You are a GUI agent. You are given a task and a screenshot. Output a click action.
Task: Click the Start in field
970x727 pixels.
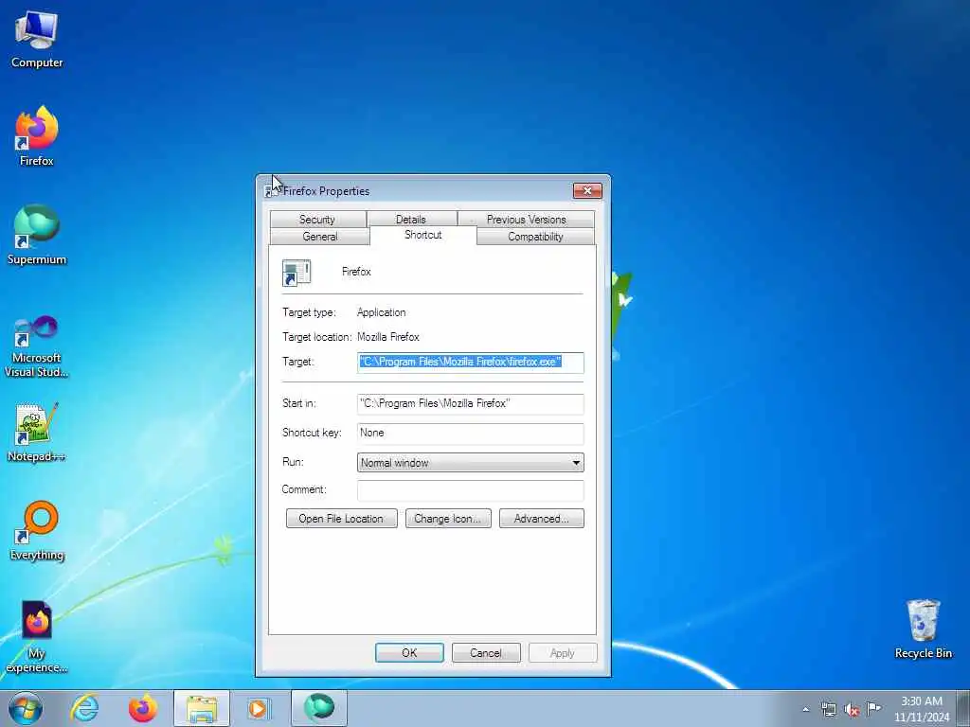[470, 403]
